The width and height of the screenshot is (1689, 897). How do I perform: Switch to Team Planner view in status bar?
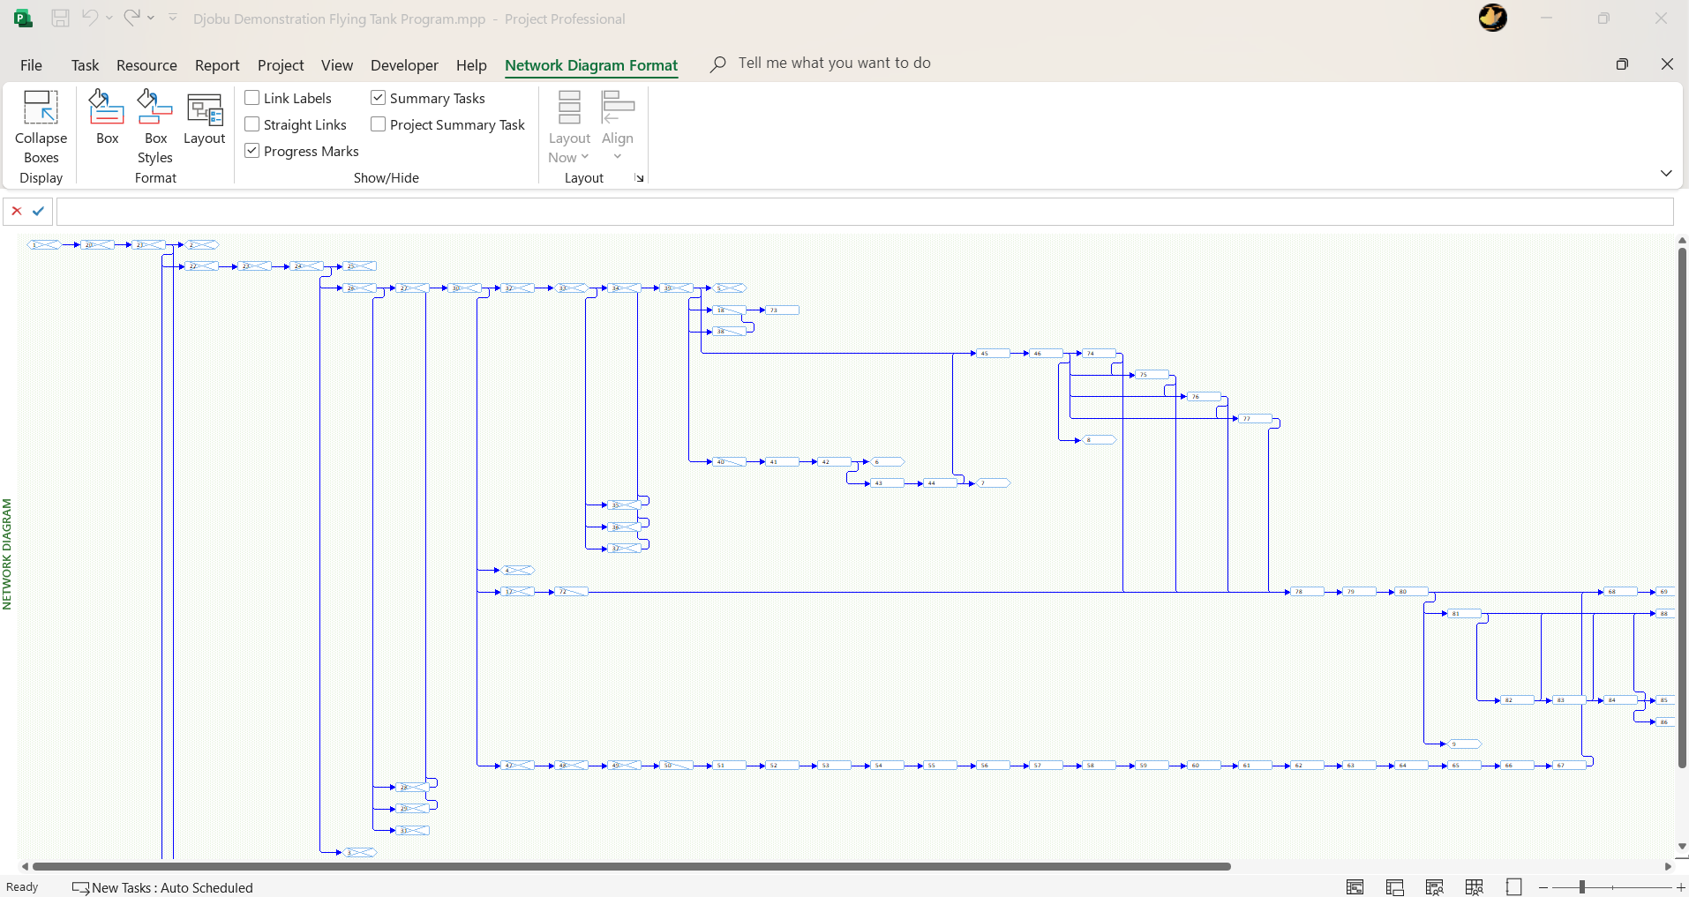tap(1435, 887)
